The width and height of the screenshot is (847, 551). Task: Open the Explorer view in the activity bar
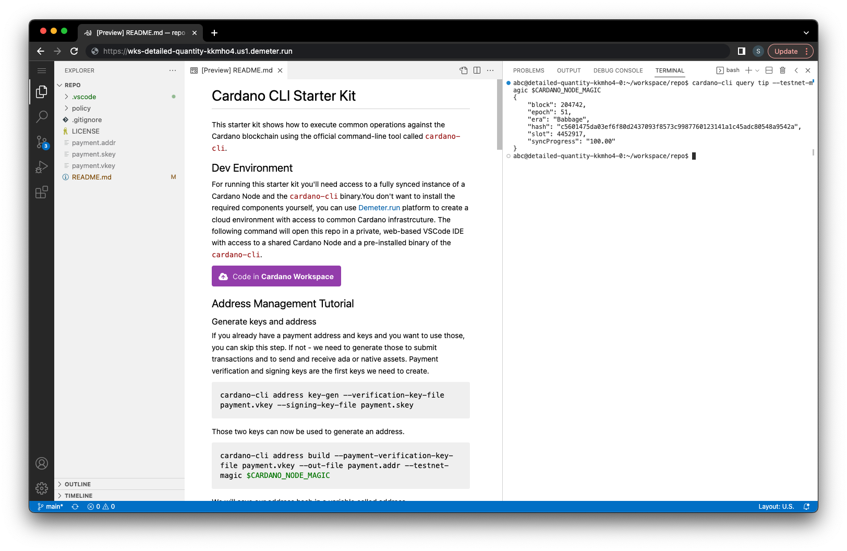(x=42, y=92)
